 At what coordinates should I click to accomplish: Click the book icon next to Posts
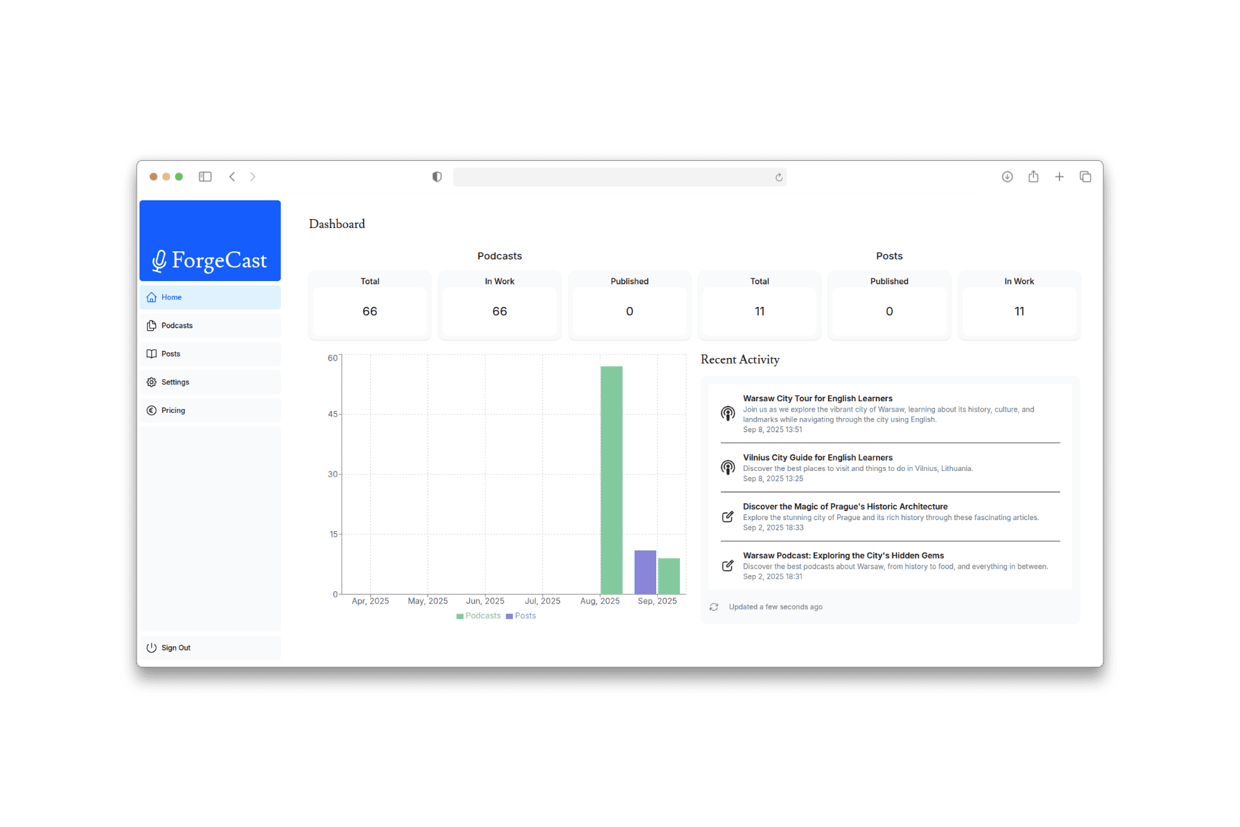(150, 353)
